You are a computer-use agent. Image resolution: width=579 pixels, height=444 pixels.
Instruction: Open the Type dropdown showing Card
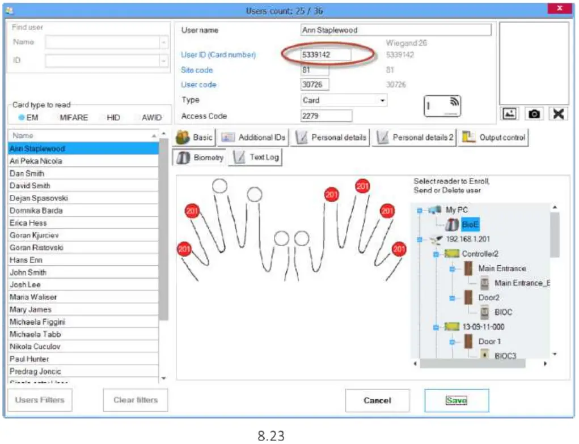[x=344, y=100]
